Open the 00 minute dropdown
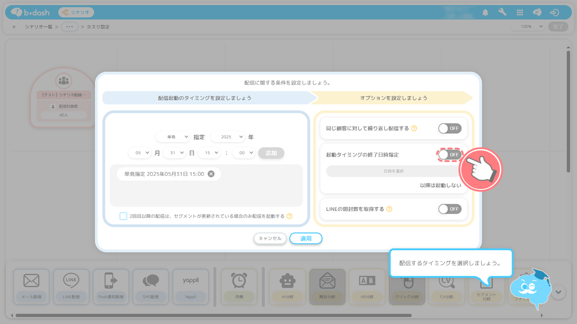Screen dimensions: 577x324 point(244,153)
